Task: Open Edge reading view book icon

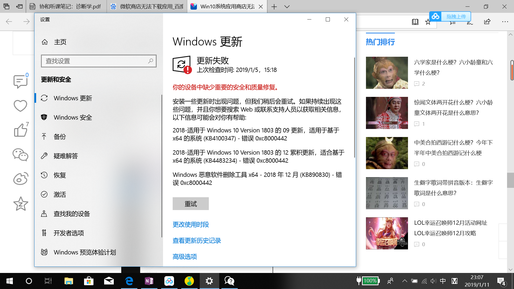Action: click(415, 22)
